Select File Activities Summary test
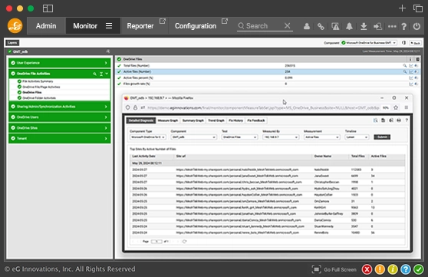Viewport: 428px width, 277px height. 38,81
